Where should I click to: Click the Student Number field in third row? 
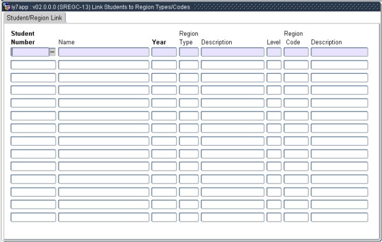[33, 78]
